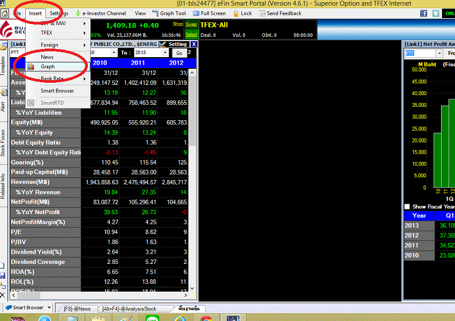Click the horizontal scrollbar right arrow
Screen dimensions: 455x321
[186, 295]
